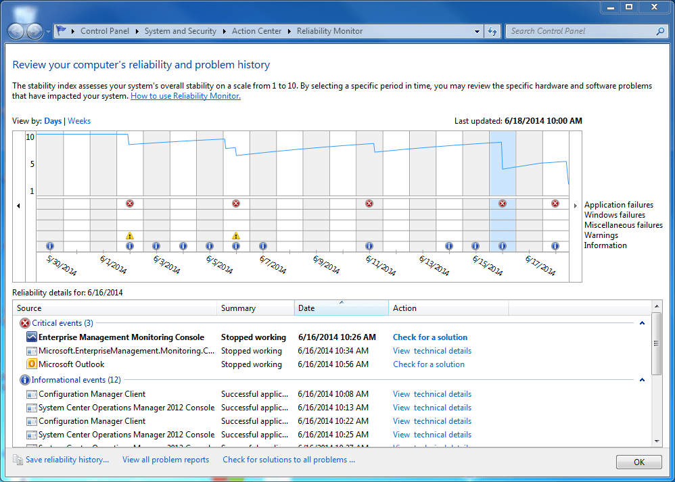Click the information icon on 6/3/2014

(x=156, y=246)
